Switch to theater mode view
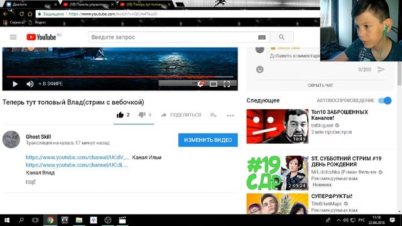This screenshot has width=402, height=226. pos(214,83)
